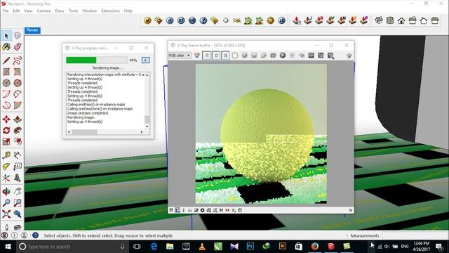The height and width of the screenshot is (253, 449).
Task: Open the Extensions menu
Action: [x=111, y=11]
